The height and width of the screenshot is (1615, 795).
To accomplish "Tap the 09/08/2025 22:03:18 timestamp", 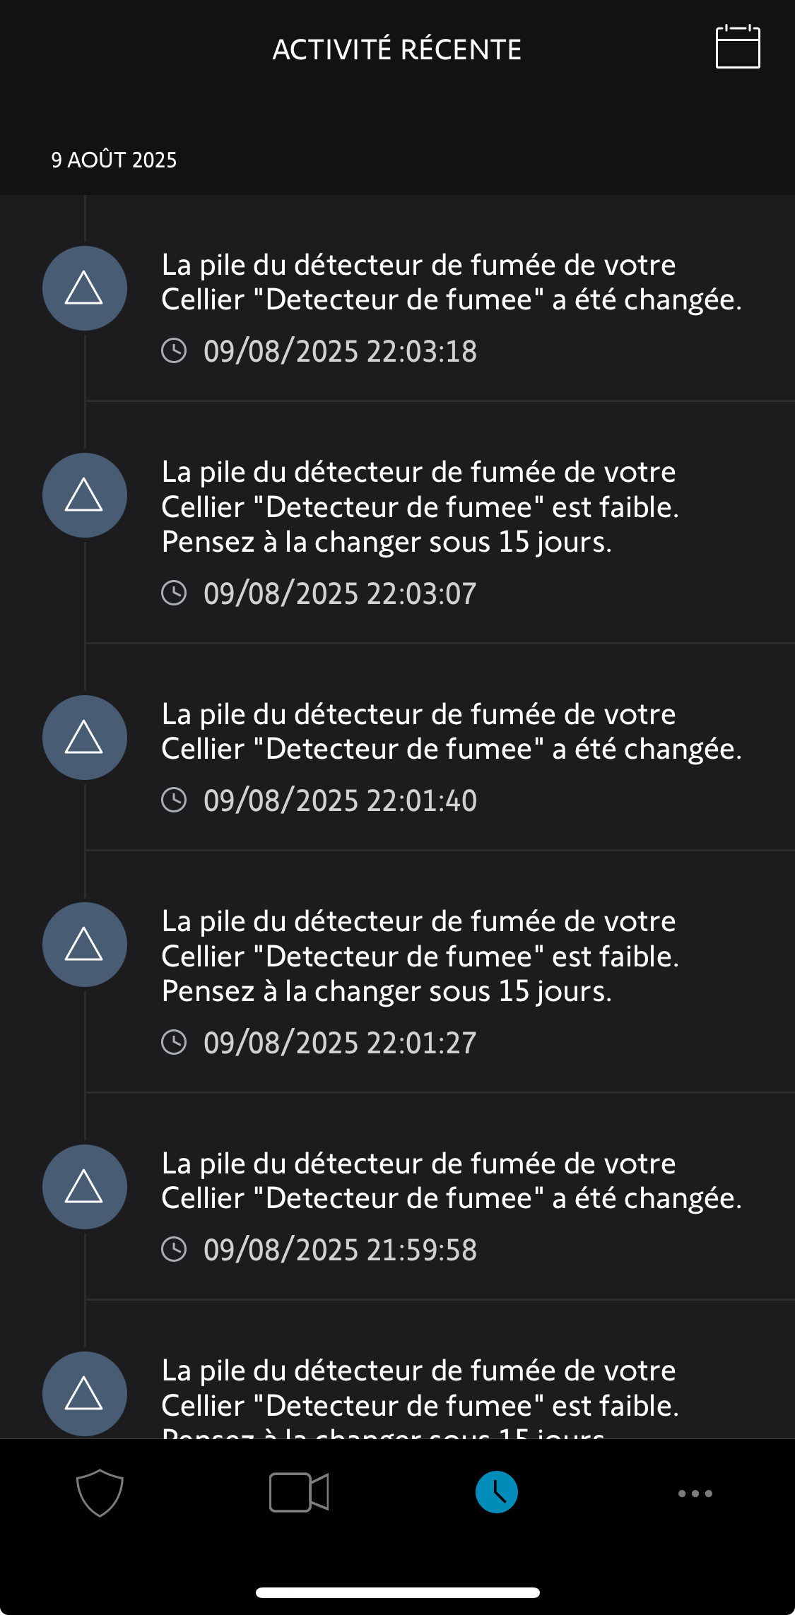I will 340,351.
